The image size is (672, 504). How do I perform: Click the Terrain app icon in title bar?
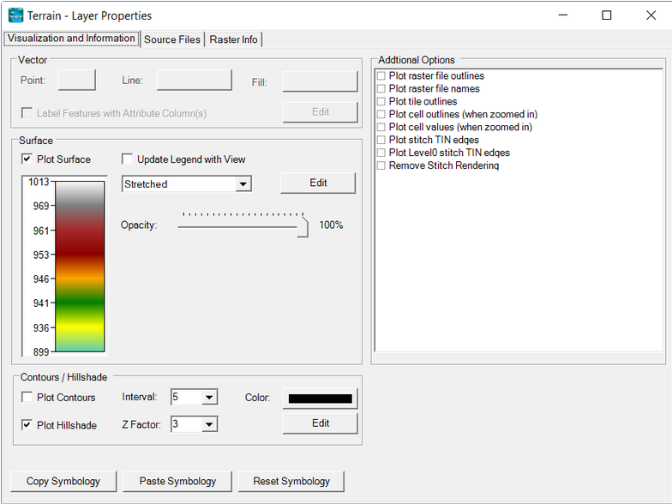pyautogui.click(x=15, y=15)
